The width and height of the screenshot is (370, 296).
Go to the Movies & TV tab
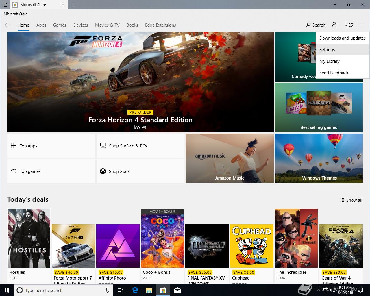tap(107, 25)
